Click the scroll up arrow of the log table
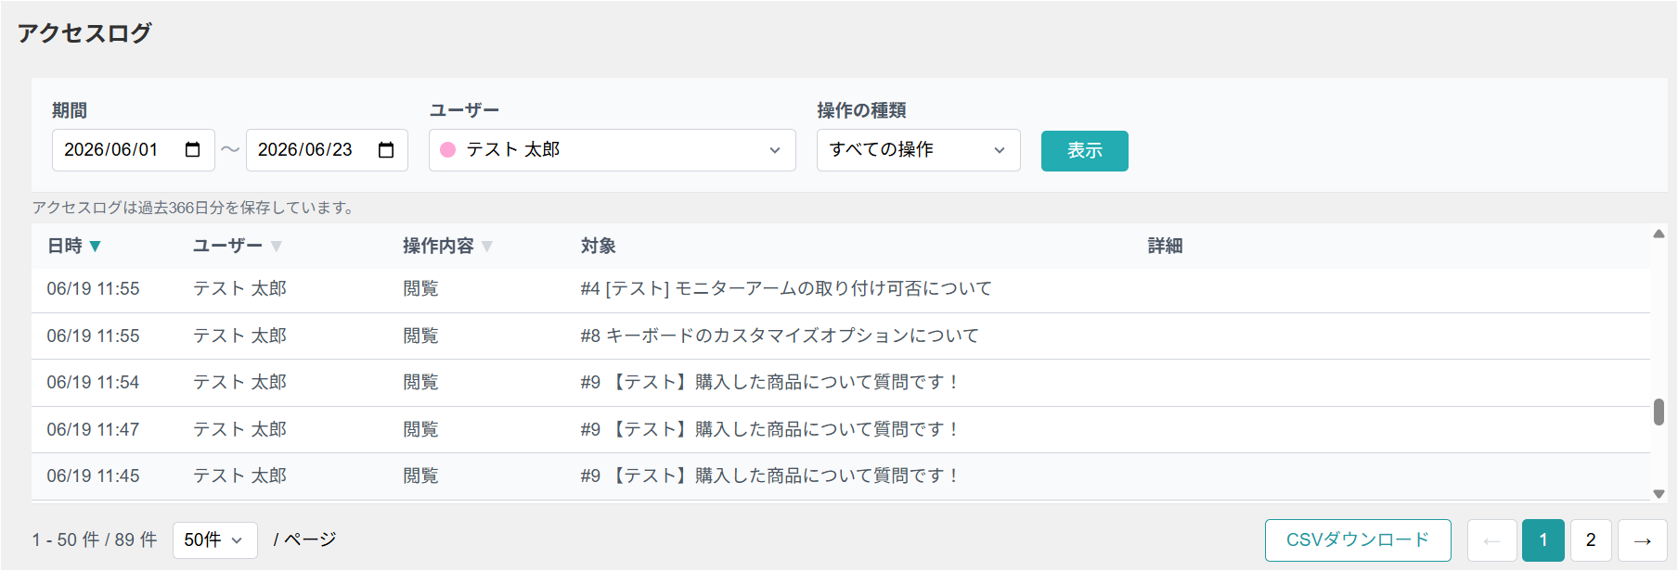Image resolution: width=1678 pixels, height=571 pixels. pos(1659,234)
